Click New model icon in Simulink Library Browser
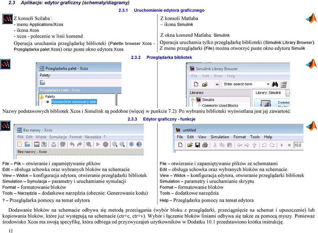The height and width of the screenshot is (233, 318). pyautogui.click(x=196, y=84)
